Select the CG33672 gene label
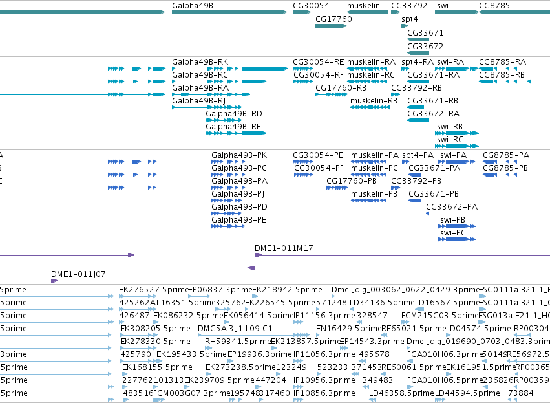This screenshot has width=550, height=403. click(x=425, y=47)
